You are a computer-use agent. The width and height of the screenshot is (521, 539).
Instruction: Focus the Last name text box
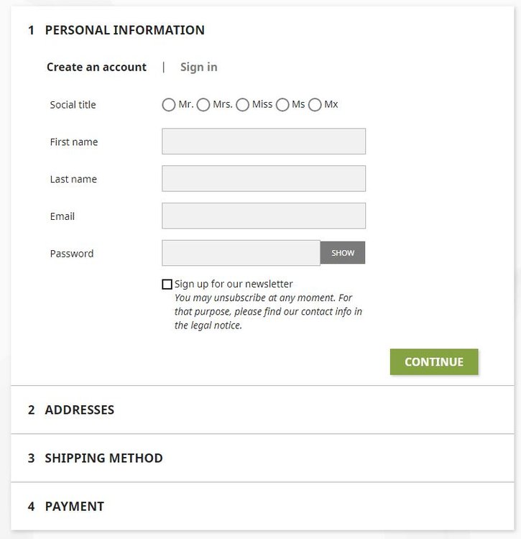coord(264,179)
